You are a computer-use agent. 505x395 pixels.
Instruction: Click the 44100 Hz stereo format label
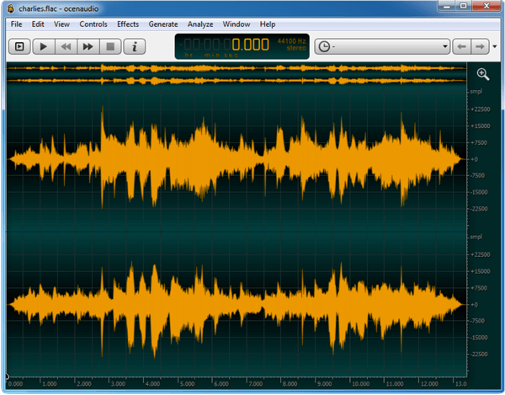tap(291, 45)
